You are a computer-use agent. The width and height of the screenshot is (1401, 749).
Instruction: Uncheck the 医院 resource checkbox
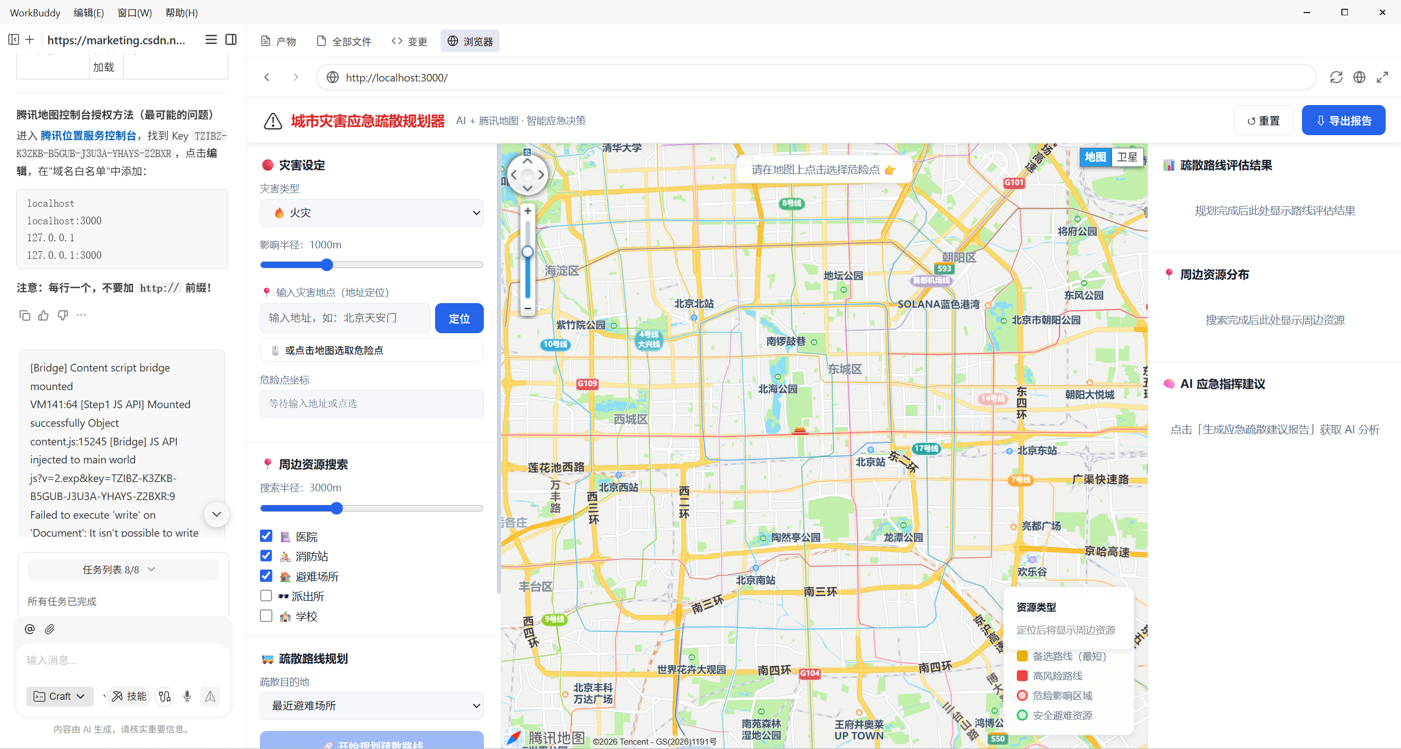tap(266, 536)
